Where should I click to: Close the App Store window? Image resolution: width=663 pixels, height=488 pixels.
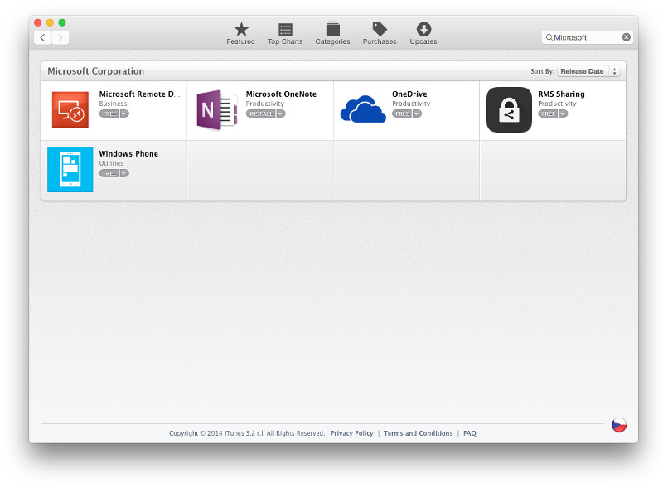click(37, 22)
